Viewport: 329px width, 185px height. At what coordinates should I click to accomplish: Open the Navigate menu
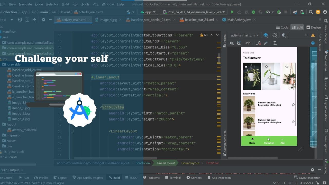[x=25, y=4]
